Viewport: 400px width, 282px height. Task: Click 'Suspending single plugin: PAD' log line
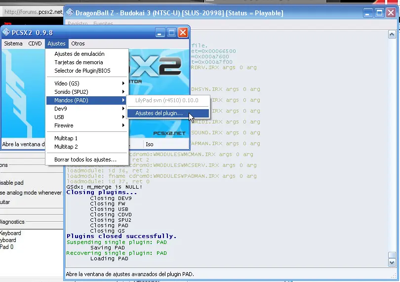pyautogui.click(x=117, y=242)
